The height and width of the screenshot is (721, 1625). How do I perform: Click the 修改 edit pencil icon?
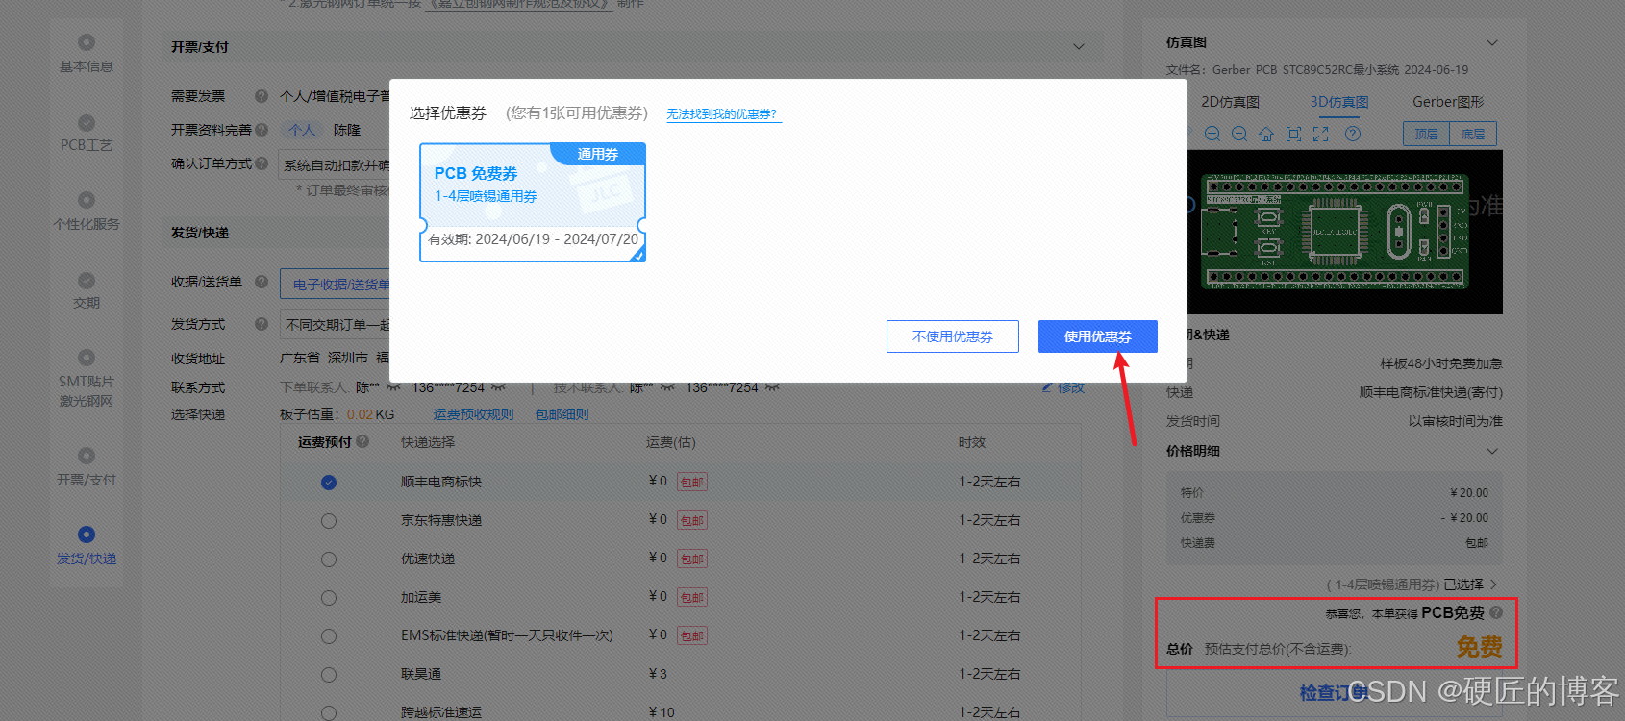click(1047, 387)
